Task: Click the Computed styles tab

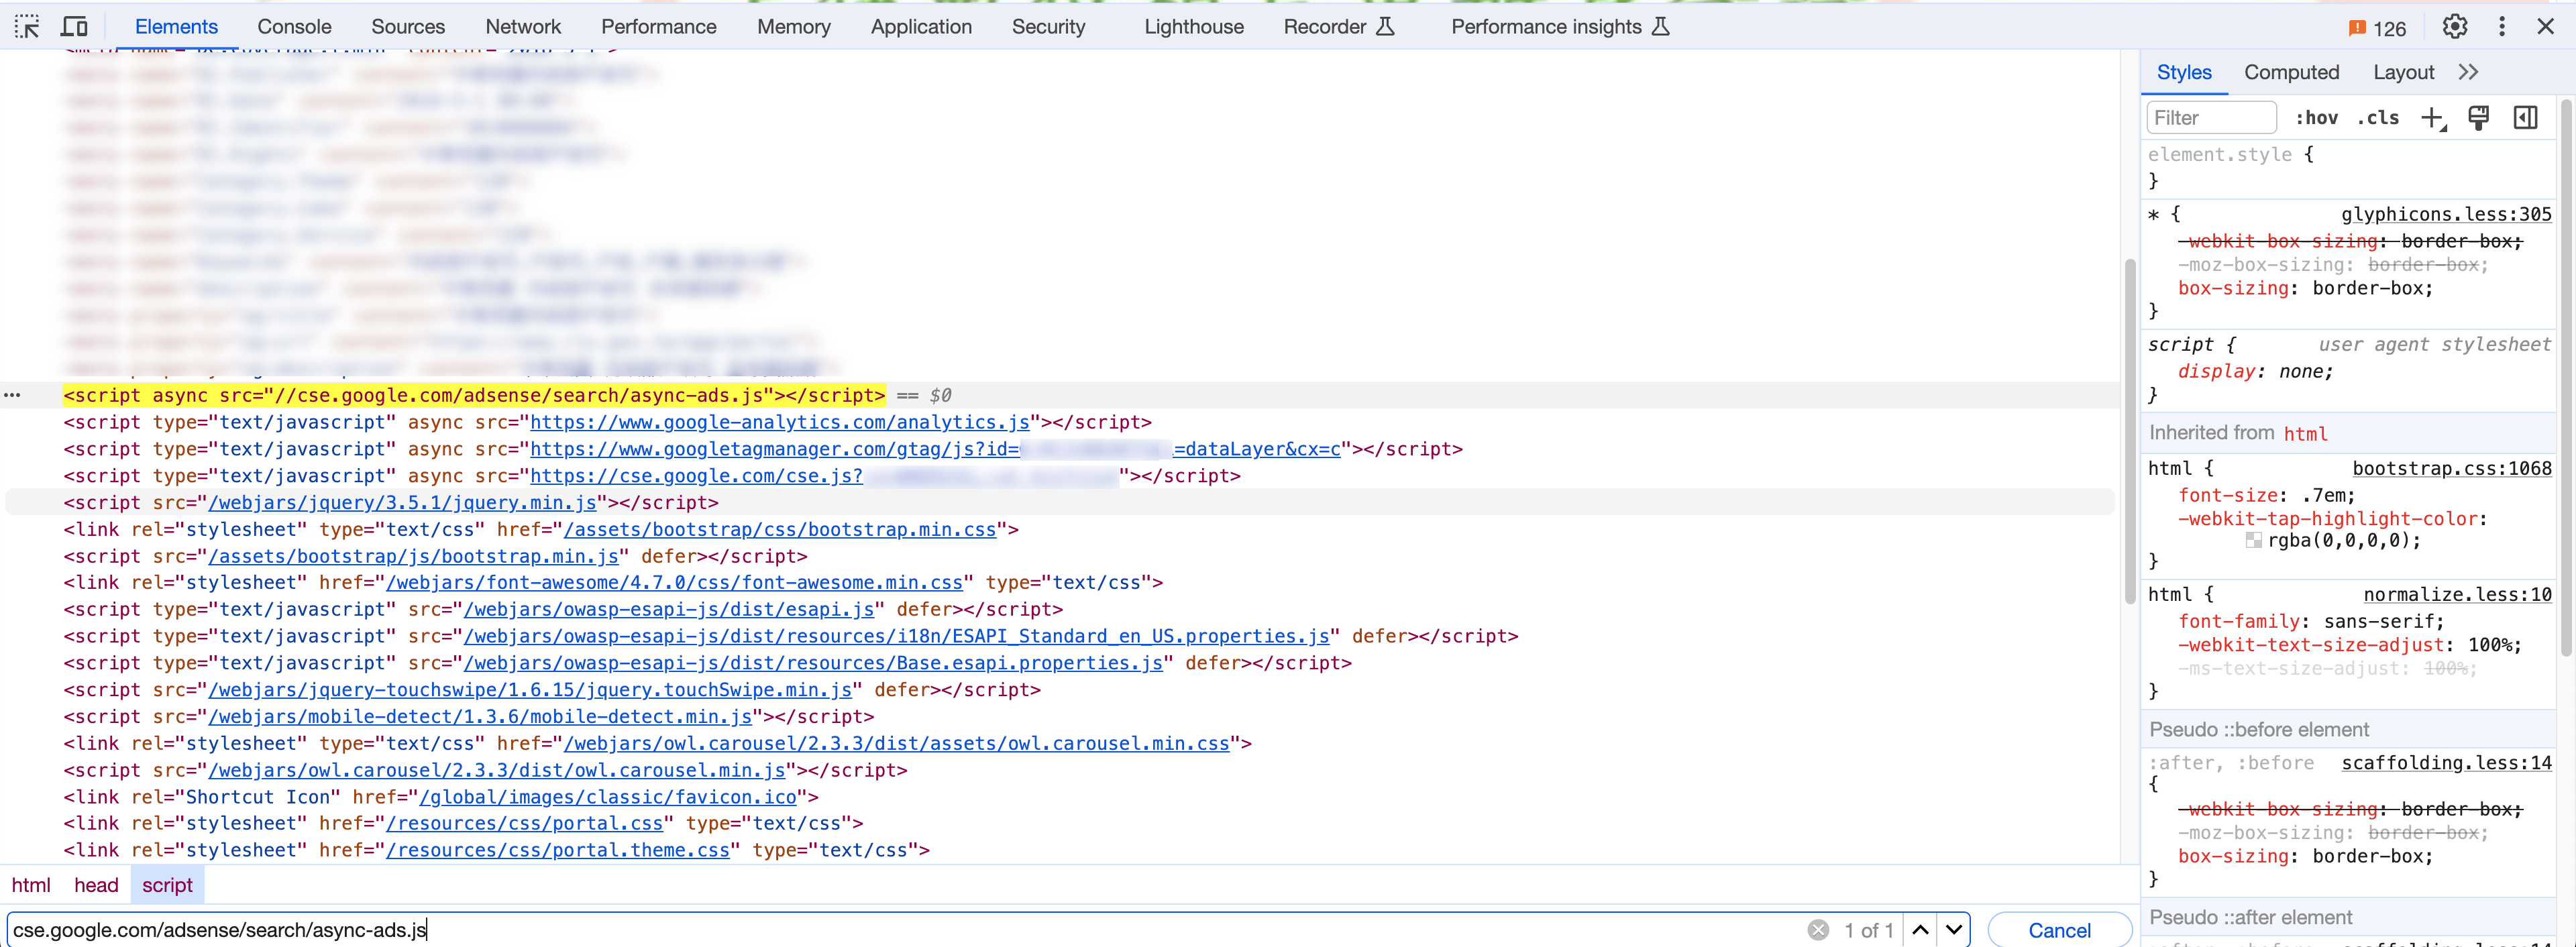Action: (x=2294, y=72)
